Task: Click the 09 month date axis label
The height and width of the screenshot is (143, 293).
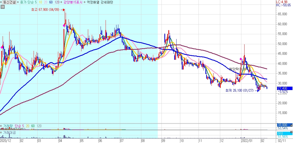Action: [164, 141]
